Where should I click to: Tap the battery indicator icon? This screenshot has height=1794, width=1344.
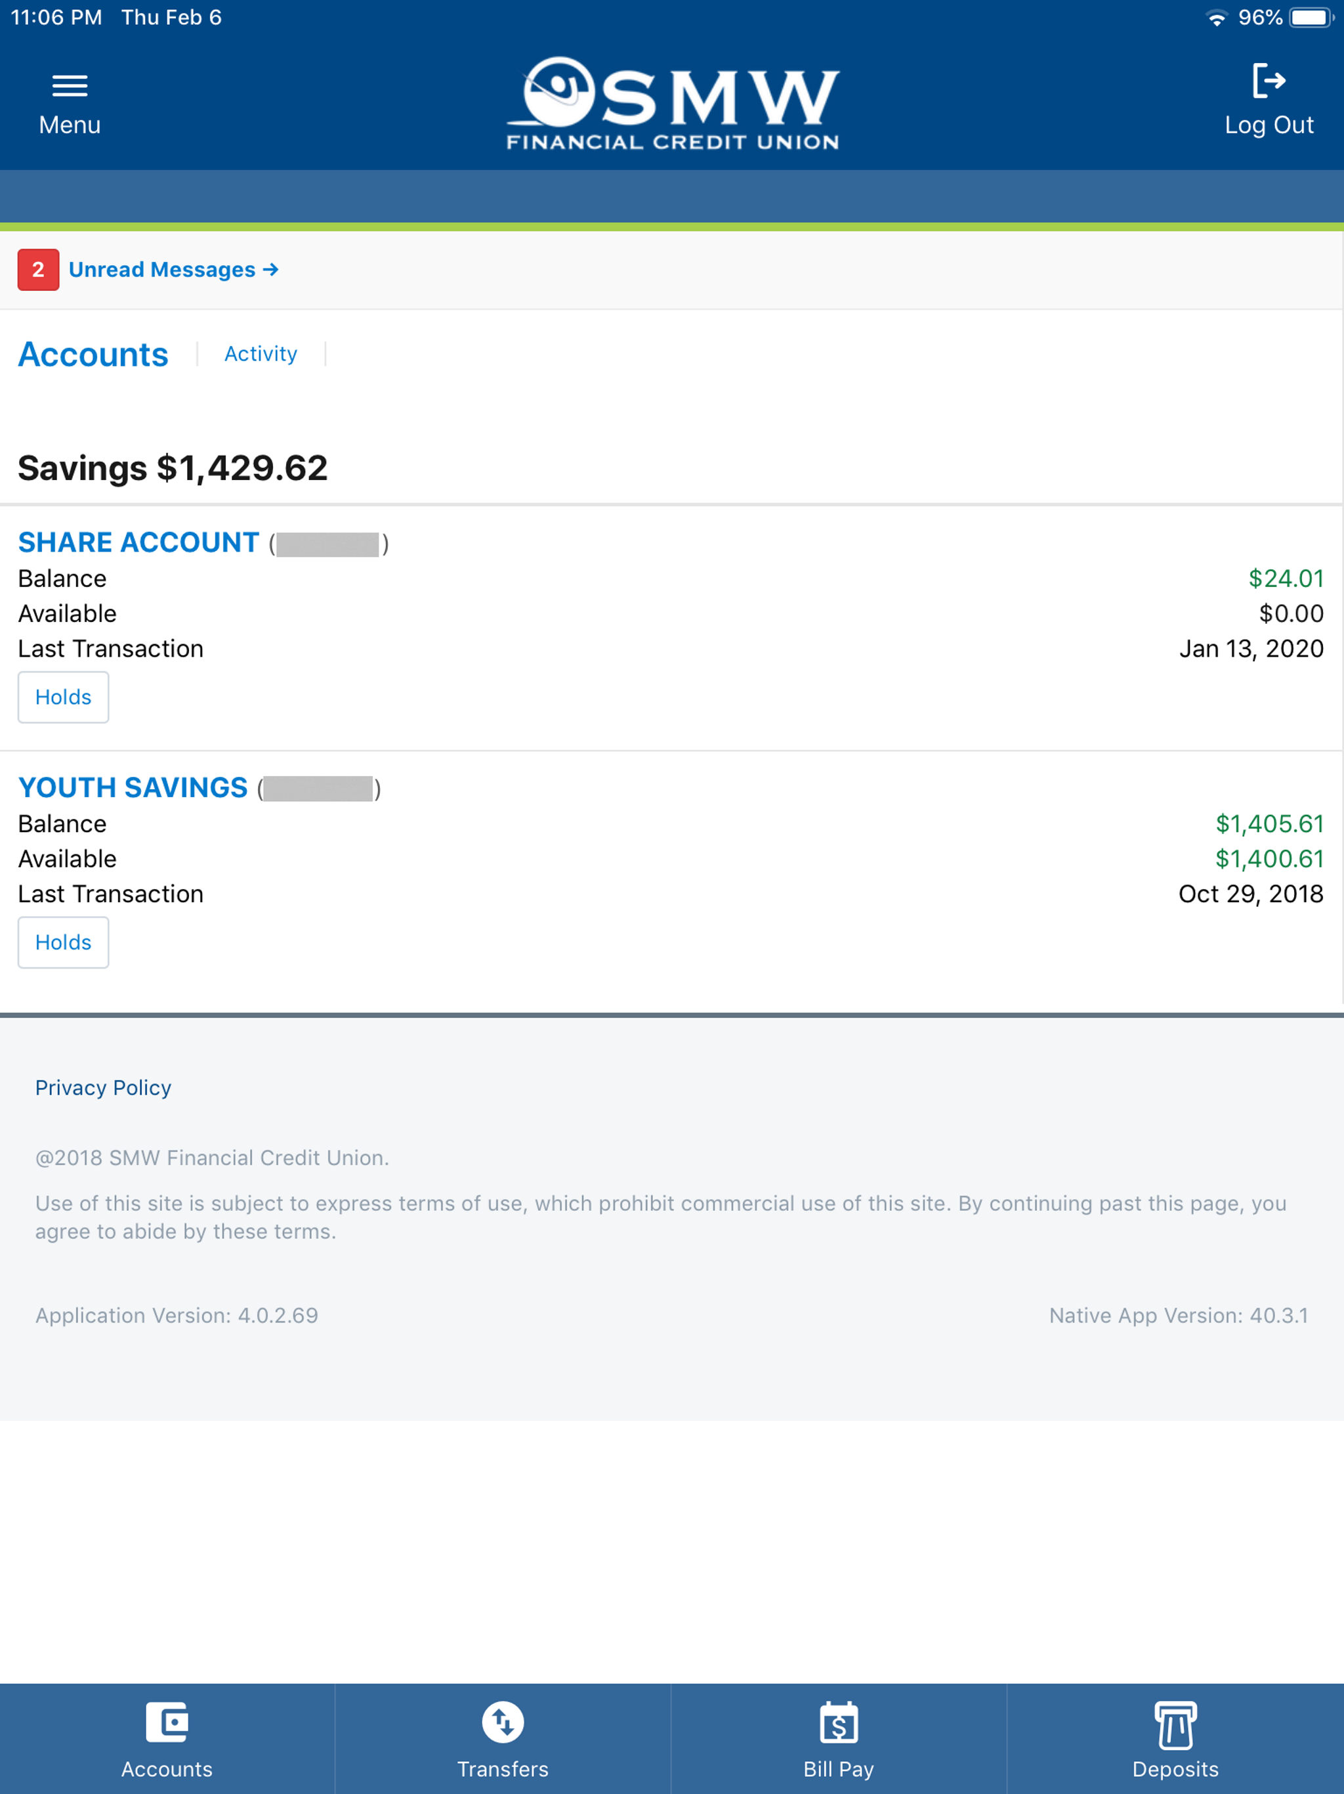(1312, 18)
